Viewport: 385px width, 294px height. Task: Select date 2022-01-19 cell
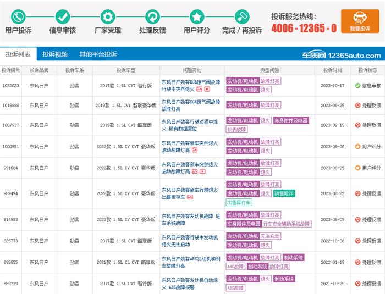[333, 262]
